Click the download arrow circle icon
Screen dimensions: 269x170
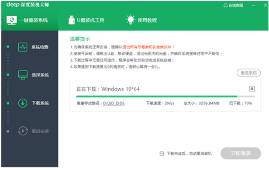23,103
